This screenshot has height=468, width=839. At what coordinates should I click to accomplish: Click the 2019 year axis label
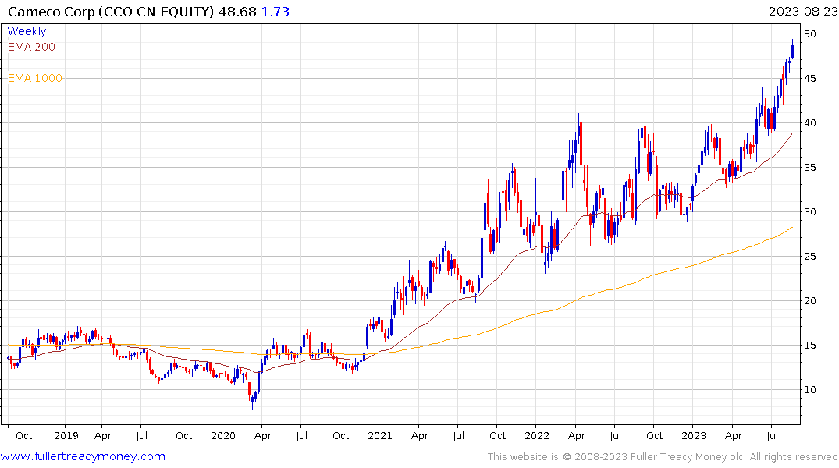(x=66, y=435)
